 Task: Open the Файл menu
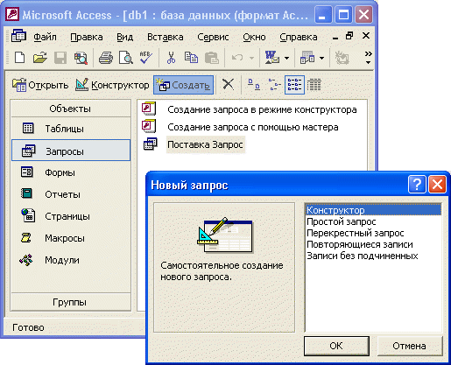point(45,37)
